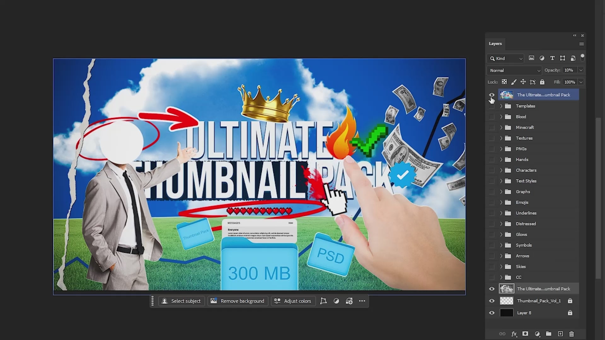This screenshot has width=605, height=340.
Task: Select the Thumbnail_Pack_Vol_1 layer thumbnail
Action: click(x=506, y=301)
